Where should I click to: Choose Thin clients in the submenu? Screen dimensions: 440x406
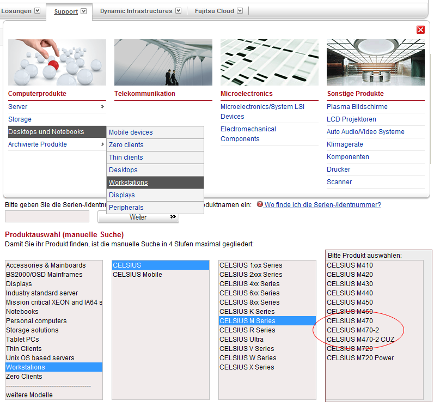pyautogui.click(x=155, y=157)
